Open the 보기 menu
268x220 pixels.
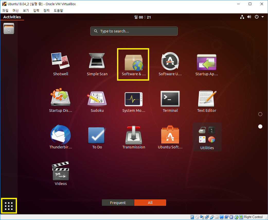click(26, 11)
